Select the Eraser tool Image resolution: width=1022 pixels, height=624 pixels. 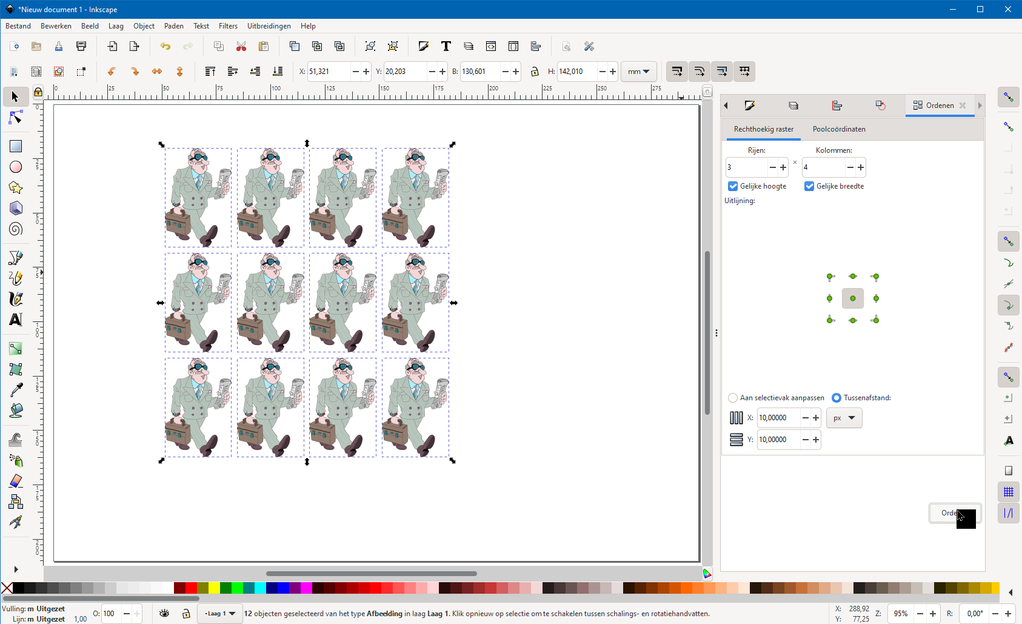click(16, 481)
